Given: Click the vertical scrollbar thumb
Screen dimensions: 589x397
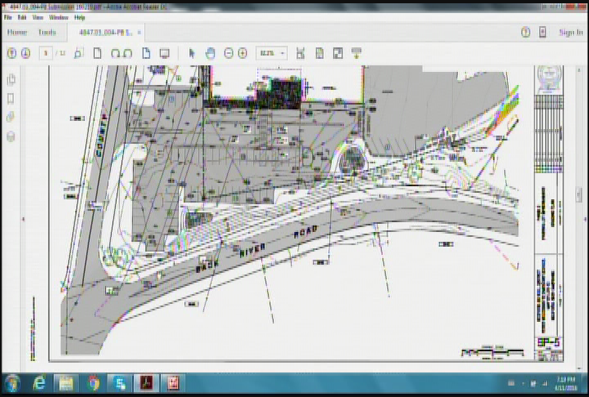Looking at the screenshot, I should [579, 194].
